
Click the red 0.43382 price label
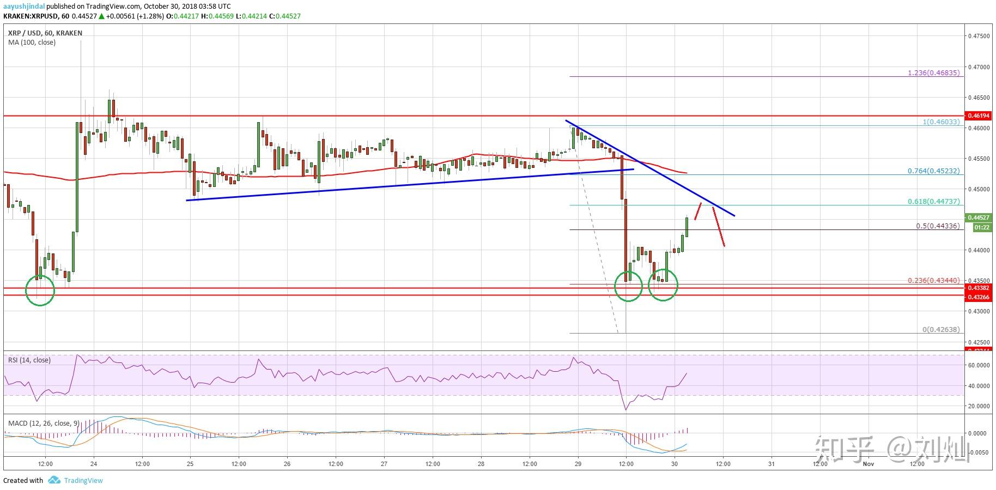pyautogui.click(x=978, y=288)
